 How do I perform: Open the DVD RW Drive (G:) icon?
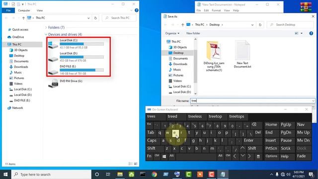tap(53, 83)
